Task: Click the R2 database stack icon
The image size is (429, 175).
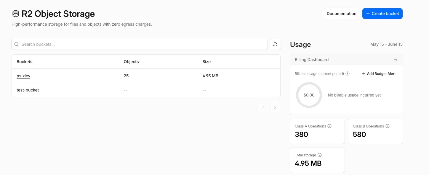Action: [x=15, y=14]
